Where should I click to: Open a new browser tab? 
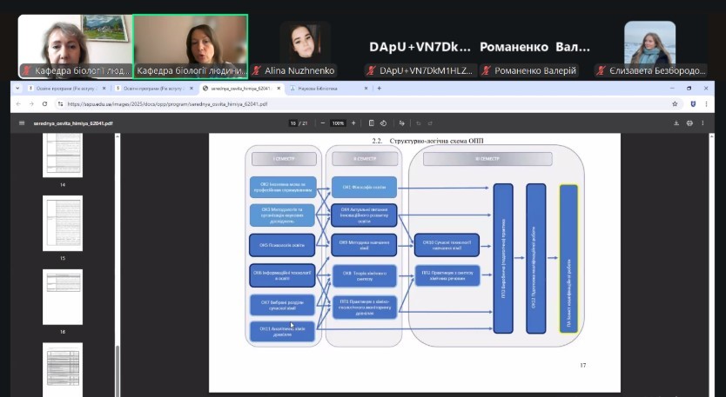coord(379,88)
